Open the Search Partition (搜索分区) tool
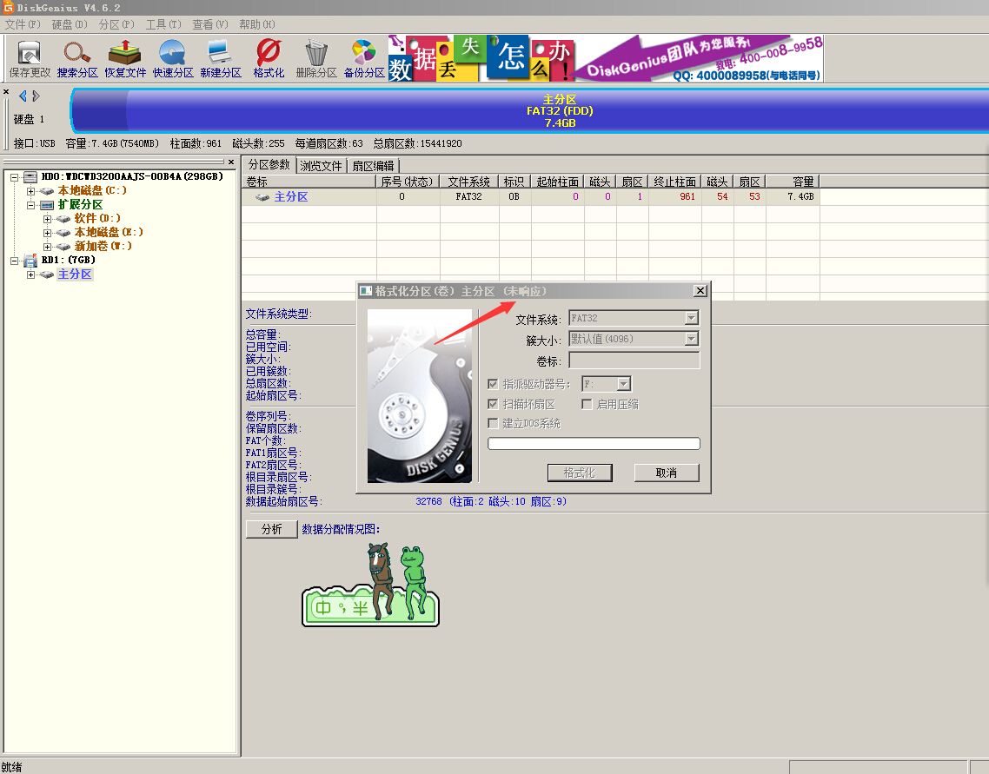Screen dimensions: 989x774 coord(77,59)
